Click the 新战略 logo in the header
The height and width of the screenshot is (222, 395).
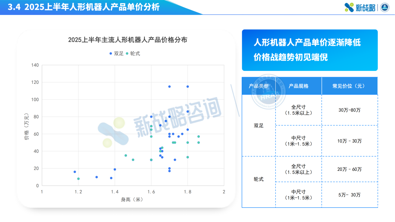(360, 7)
